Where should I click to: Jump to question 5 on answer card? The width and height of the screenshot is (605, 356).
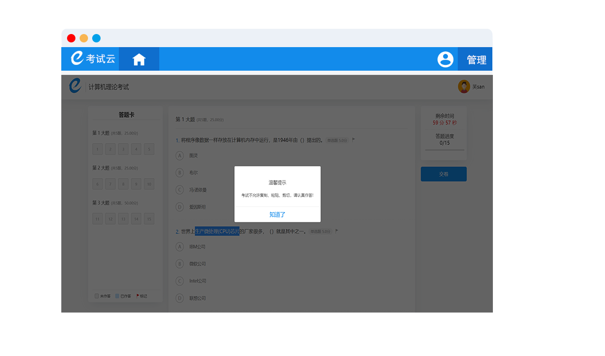pyautogui.click(x=149, y=150)
